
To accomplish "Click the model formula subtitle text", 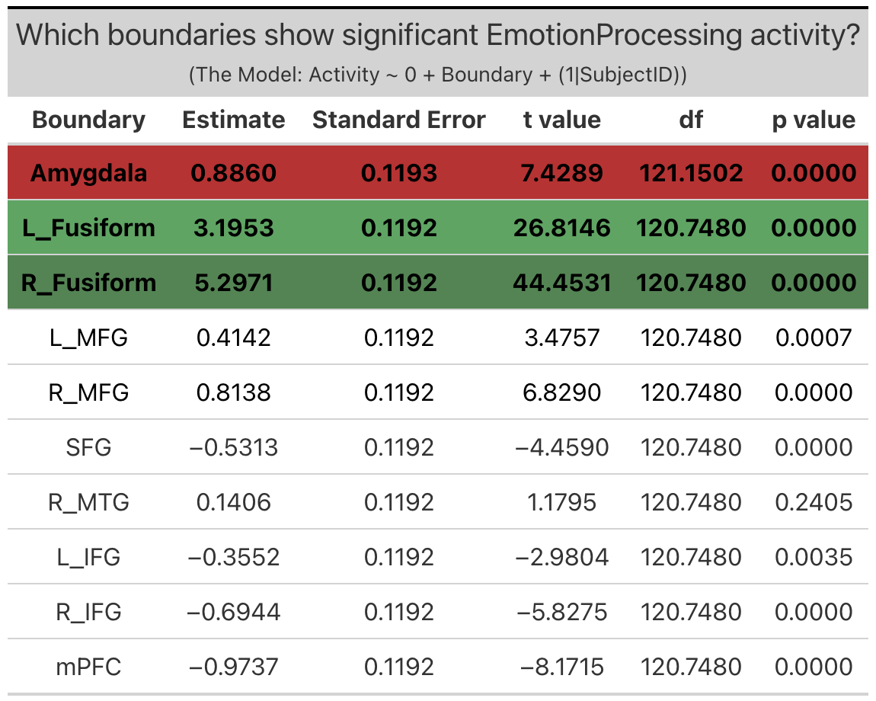I will tap(438, 75).
